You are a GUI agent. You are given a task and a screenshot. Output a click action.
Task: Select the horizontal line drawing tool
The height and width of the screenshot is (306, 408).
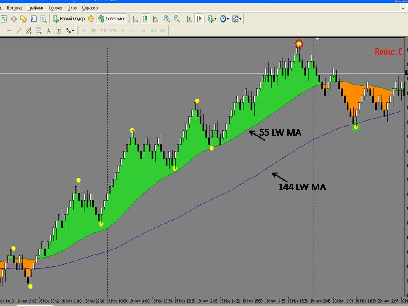[9, 31]
